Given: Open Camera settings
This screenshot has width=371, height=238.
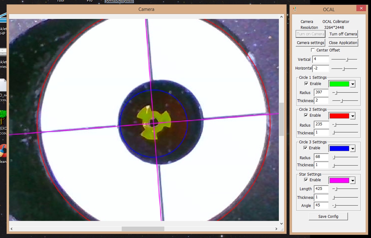Looking at the screenshot, I should click(x=310, y=43).
